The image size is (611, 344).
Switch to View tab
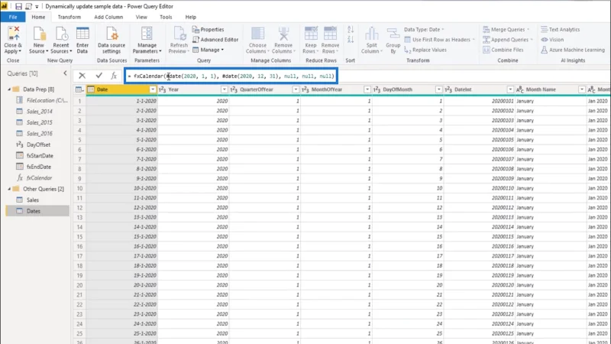141,17
